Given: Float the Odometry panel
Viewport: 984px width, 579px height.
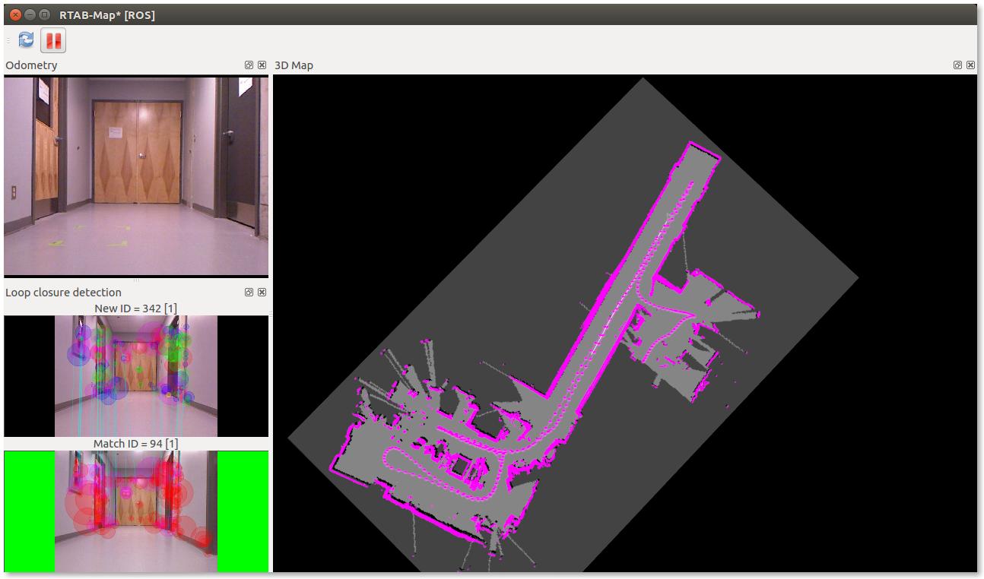Looking at the screenshot, I should pos(249,65).
